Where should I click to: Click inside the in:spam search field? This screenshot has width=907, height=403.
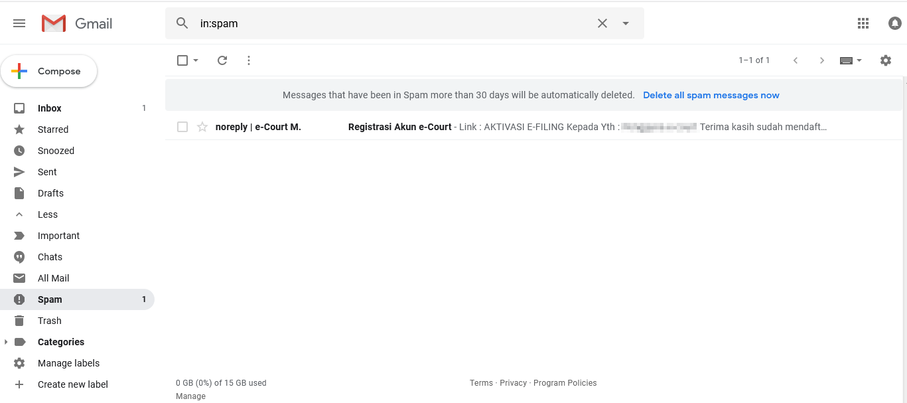click(391, 23)
